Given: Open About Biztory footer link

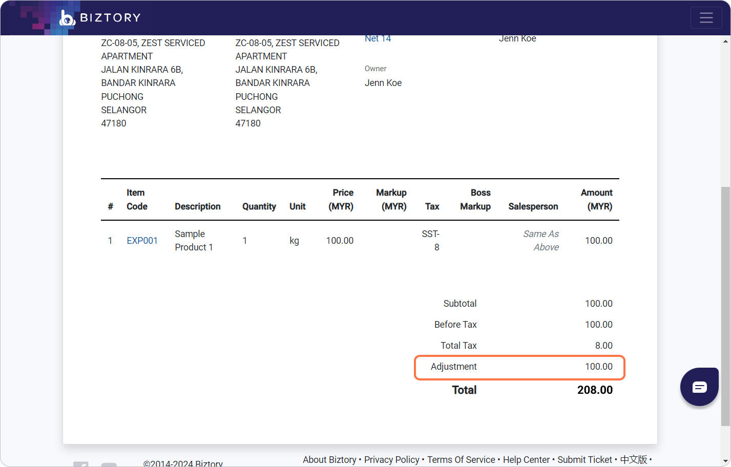Looking at the screenshot, I should pyautogui.click(x=329, y=460).
